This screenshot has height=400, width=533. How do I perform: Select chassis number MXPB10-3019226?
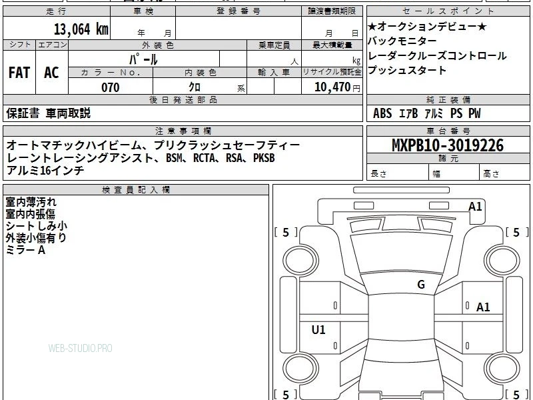tap(448, 145)
